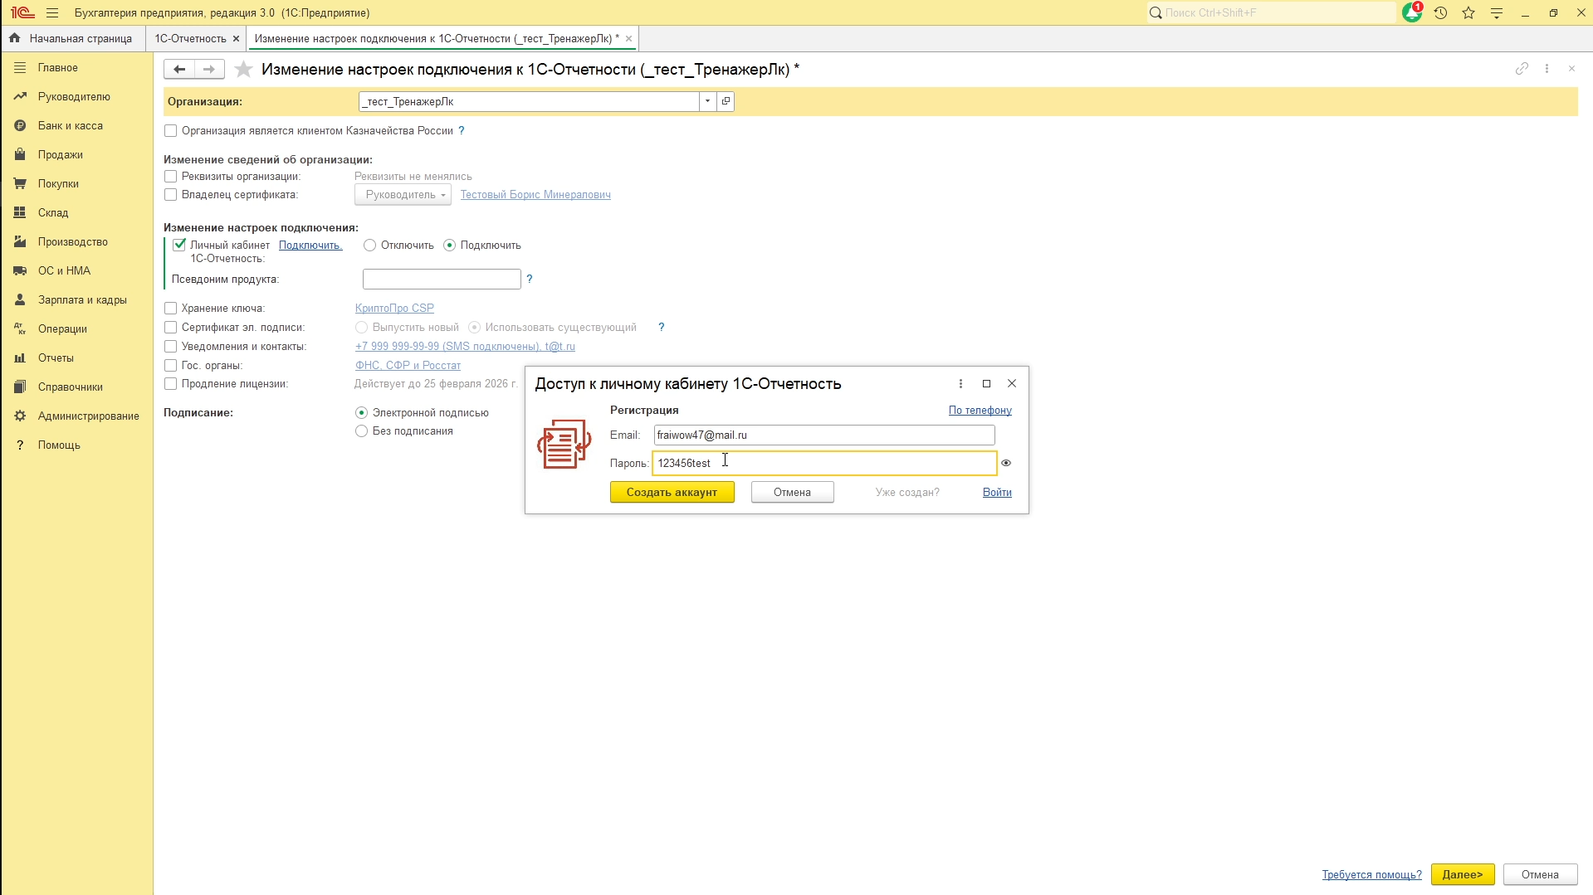1593x895 pixels.
Task: Open Руководителю section chart icon
Action: point(20,96)
